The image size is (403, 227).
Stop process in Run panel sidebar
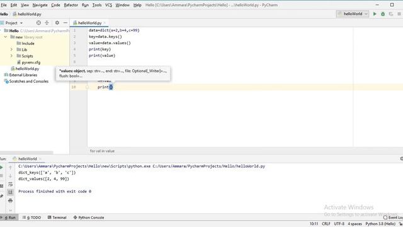pos(1,176)
